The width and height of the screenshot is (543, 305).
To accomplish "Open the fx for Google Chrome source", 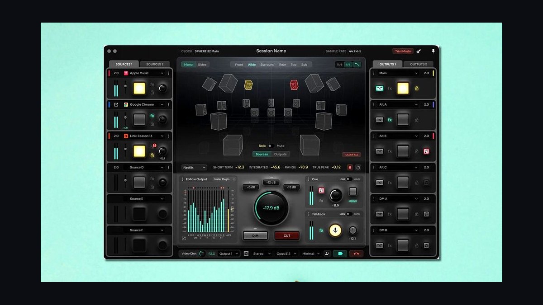I will [x=152, y=116].
